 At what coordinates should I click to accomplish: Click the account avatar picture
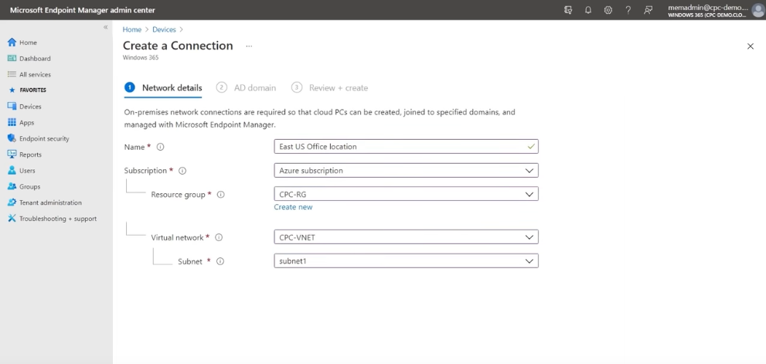pyautogui.click(x=757, y=10)
